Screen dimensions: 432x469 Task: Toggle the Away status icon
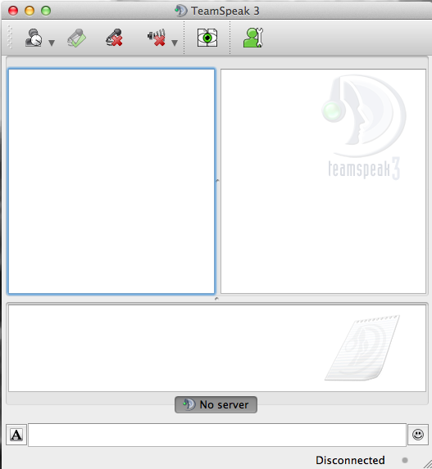[x=34, y=38]
